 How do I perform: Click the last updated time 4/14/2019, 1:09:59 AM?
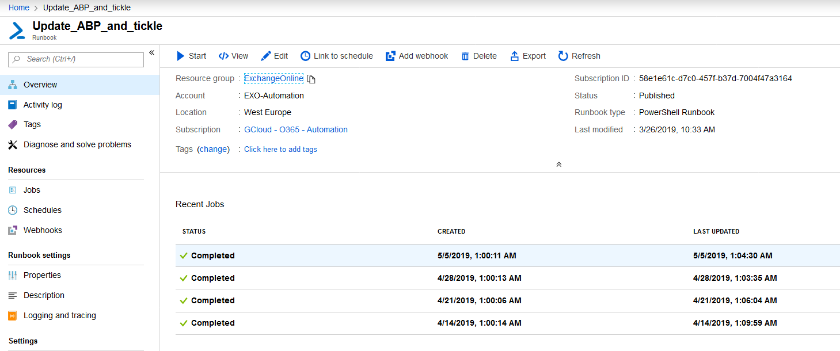[x=735, y=323]
